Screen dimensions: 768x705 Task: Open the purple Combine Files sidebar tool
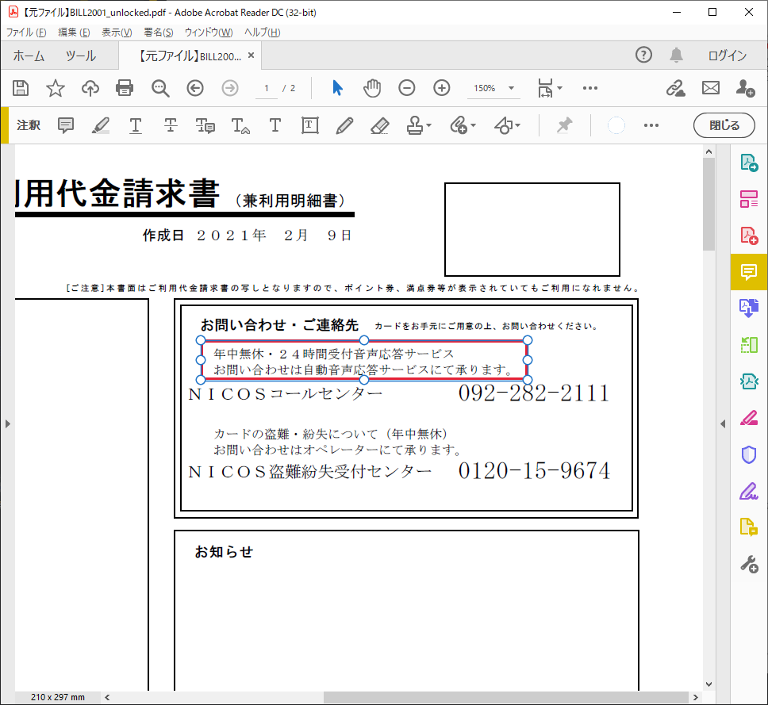(749, 308)
